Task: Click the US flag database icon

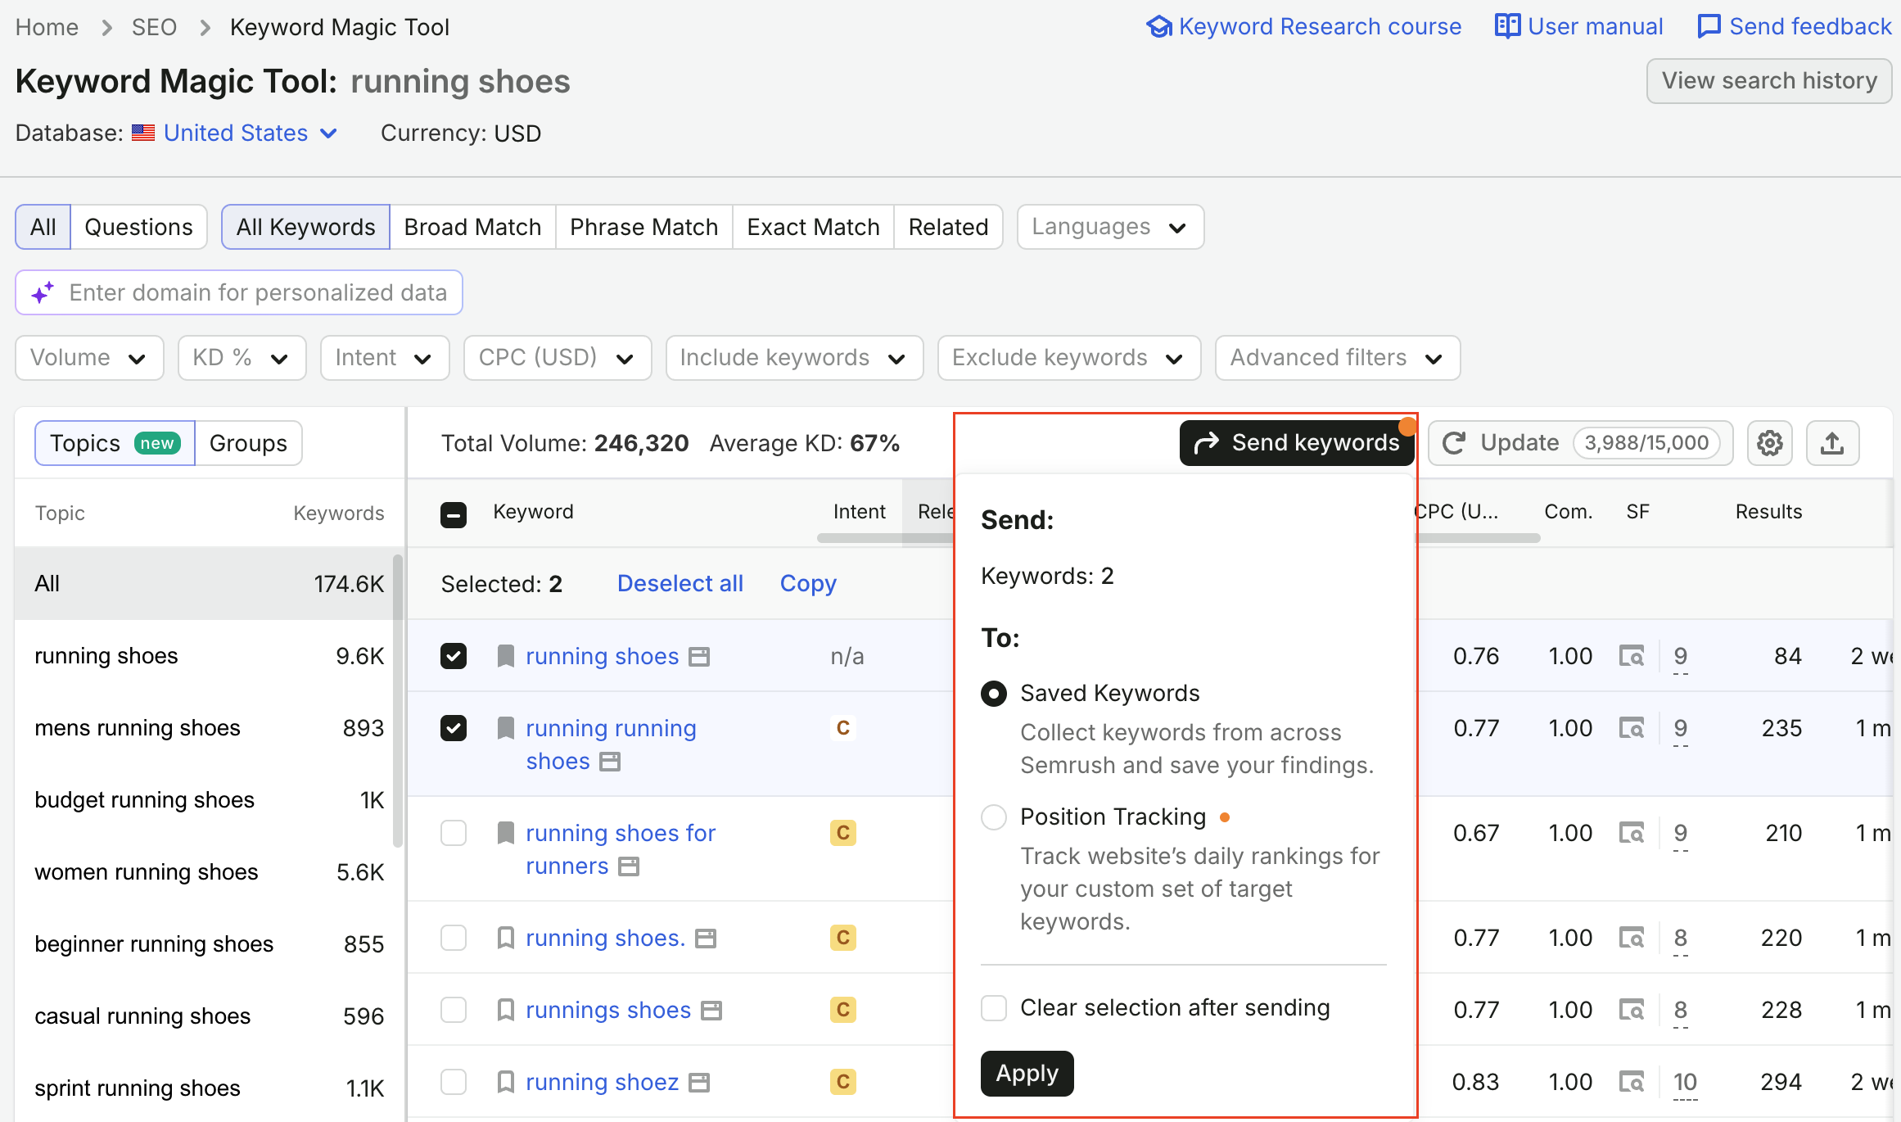Action: (x=143, y=133)
